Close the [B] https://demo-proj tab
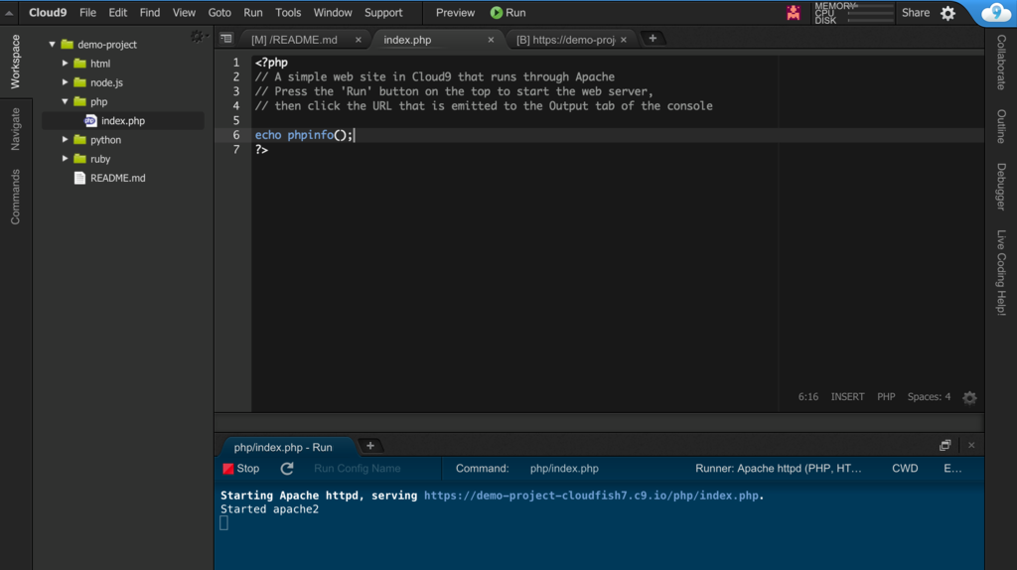Screen dimensions: 1017x570 coord(624,40)
